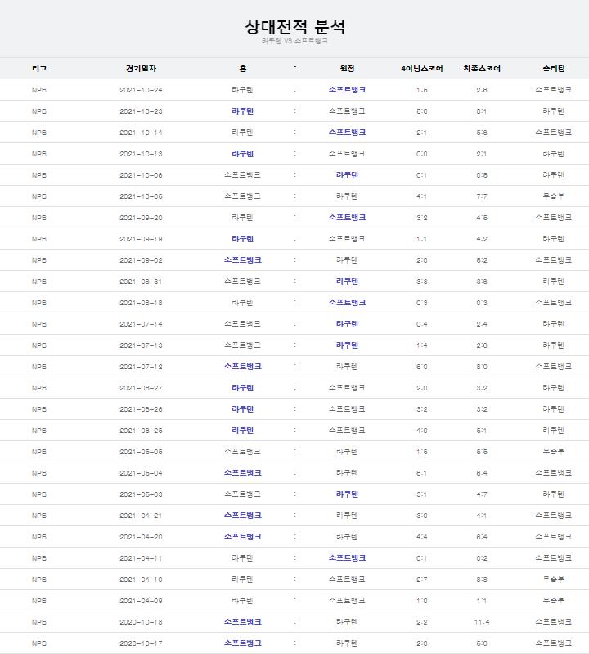This screenshot has width=589, height=654.
Task: Open bold 소프트뱅크 home team in 2021-09-02 row
Action: coord(243,259)
